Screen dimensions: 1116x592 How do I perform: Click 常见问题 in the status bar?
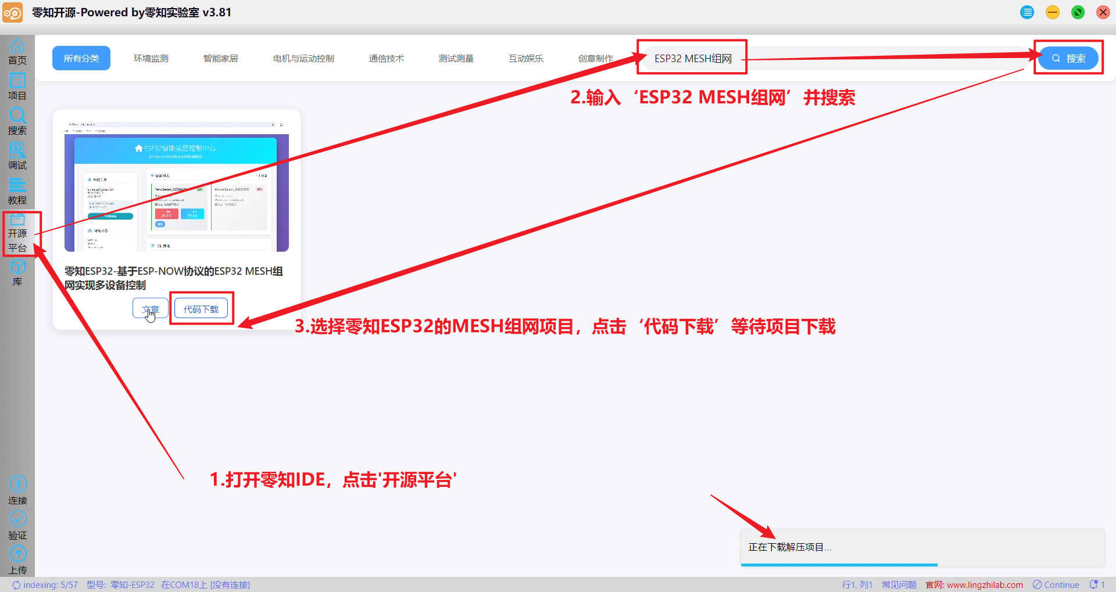coord(899,585)
